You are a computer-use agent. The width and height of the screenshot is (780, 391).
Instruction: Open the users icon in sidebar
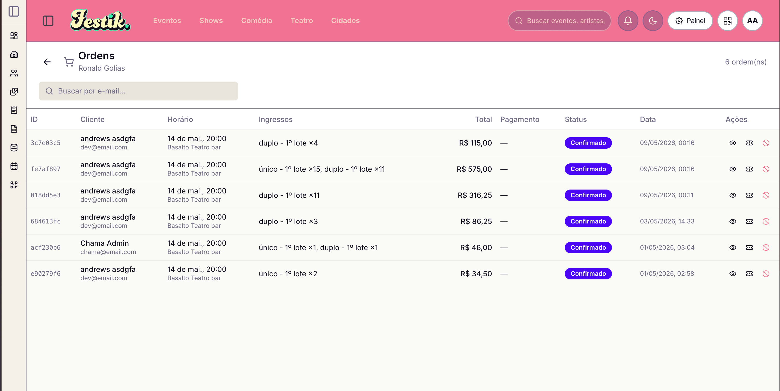click(14, 73)
